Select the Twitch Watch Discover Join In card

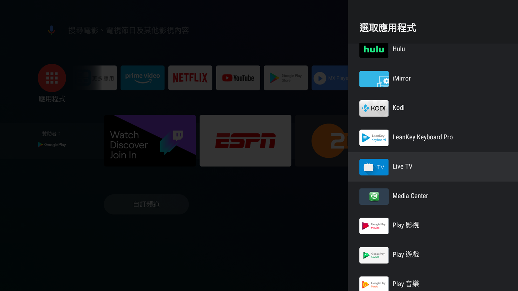[150, 141]
